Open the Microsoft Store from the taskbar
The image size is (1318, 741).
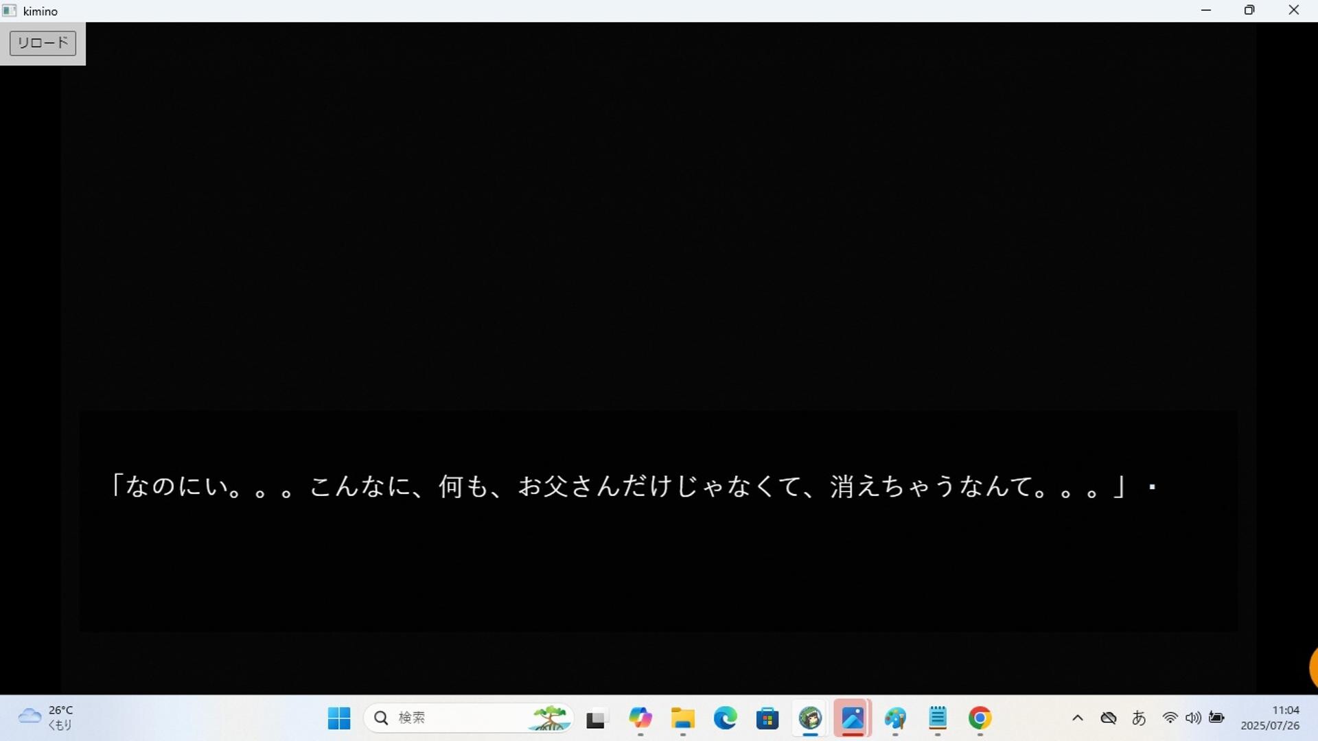(x=767, y=718)
